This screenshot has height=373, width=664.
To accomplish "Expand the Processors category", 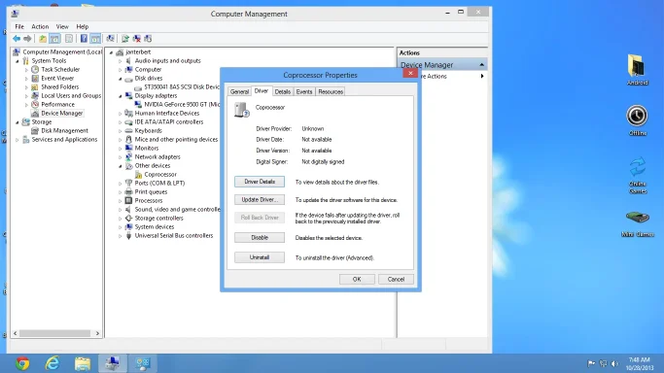I will 121,200.
